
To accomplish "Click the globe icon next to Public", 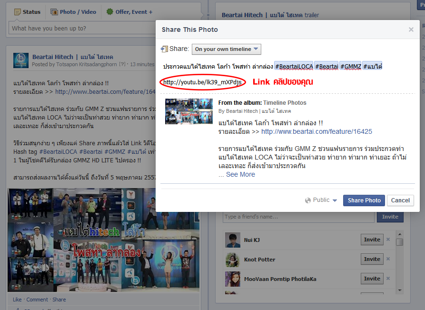I will click(x=307, y=200).
